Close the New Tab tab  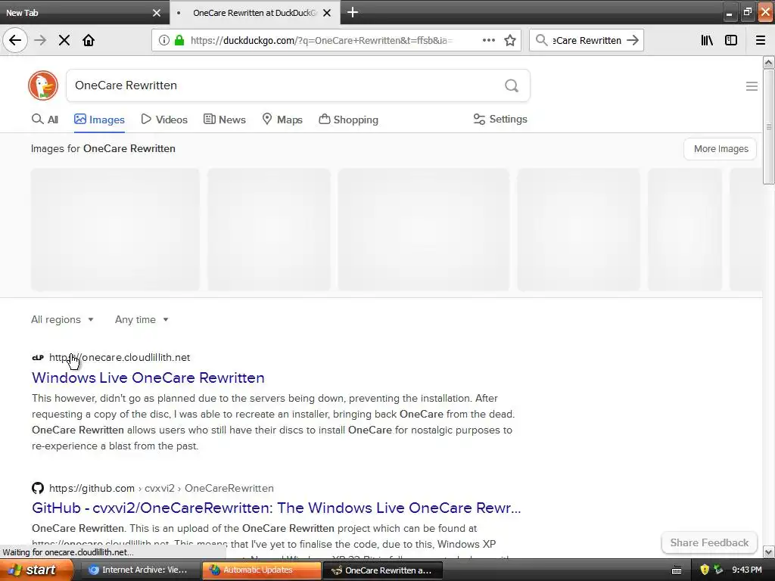(x=157, y=13)
